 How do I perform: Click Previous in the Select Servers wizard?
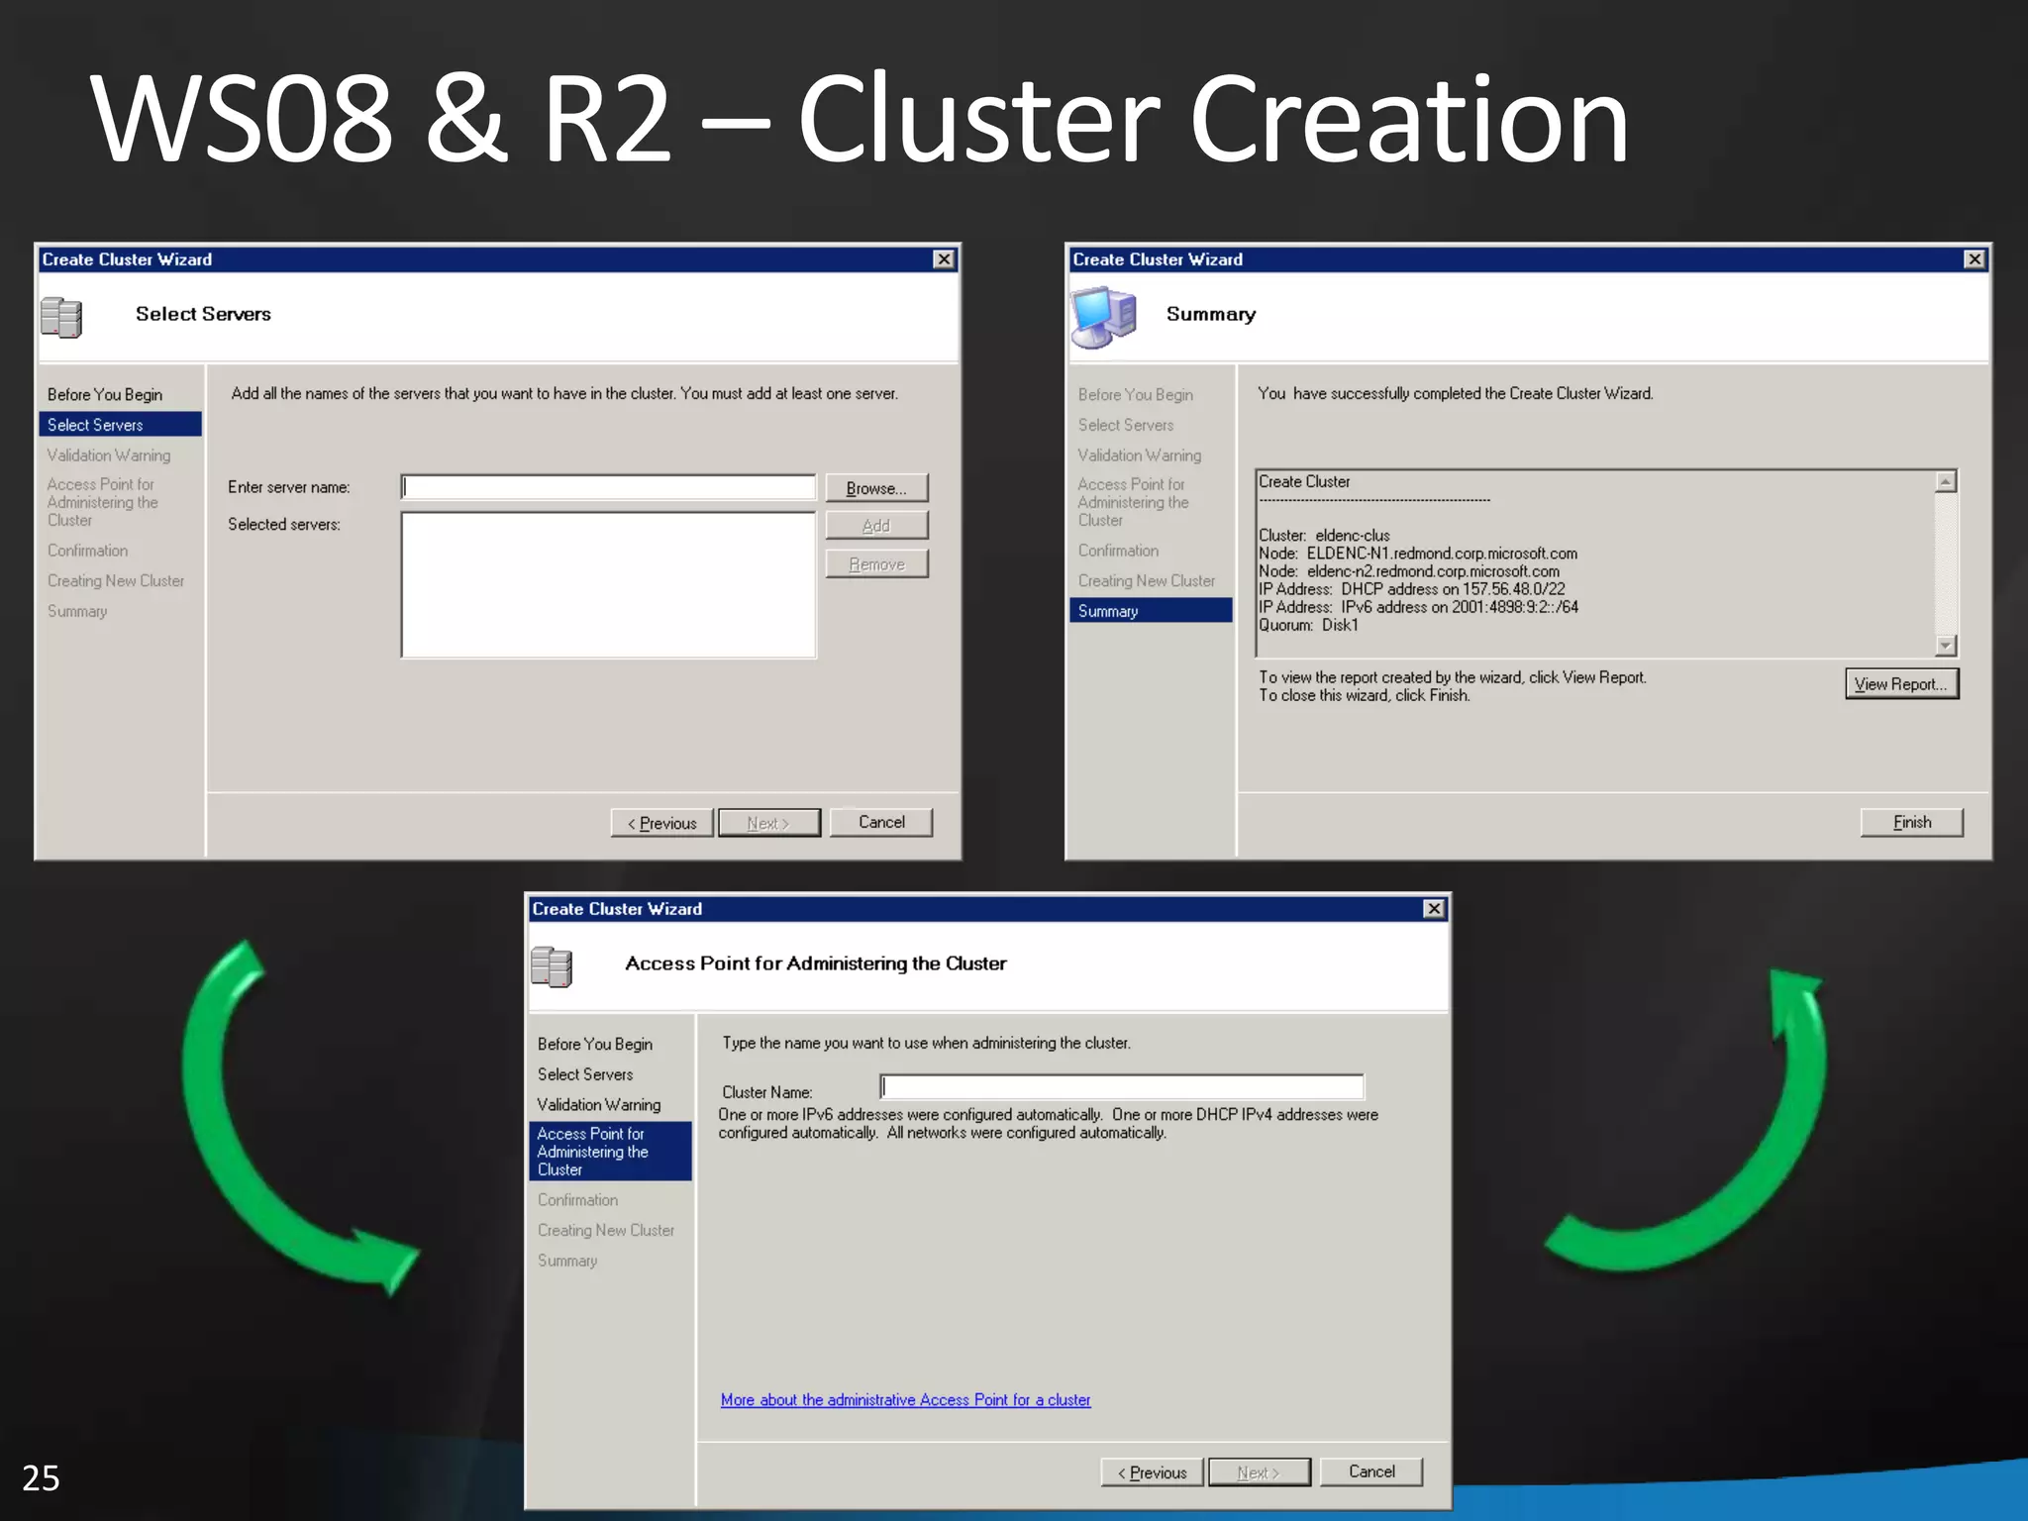pyautogui.click(x=662, y=823)
